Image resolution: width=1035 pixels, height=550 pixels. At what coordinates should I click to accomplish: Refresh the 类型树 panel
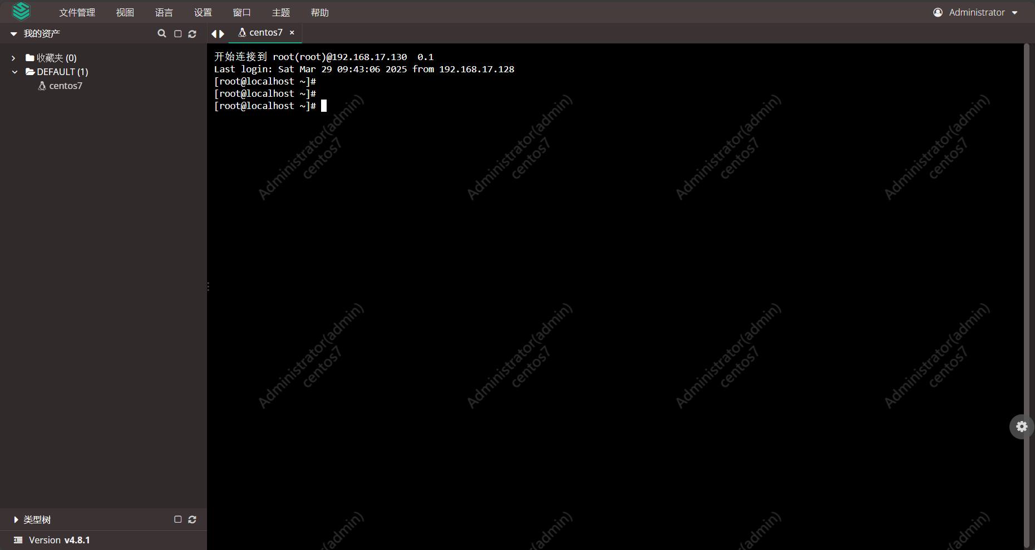pos(193,519)
